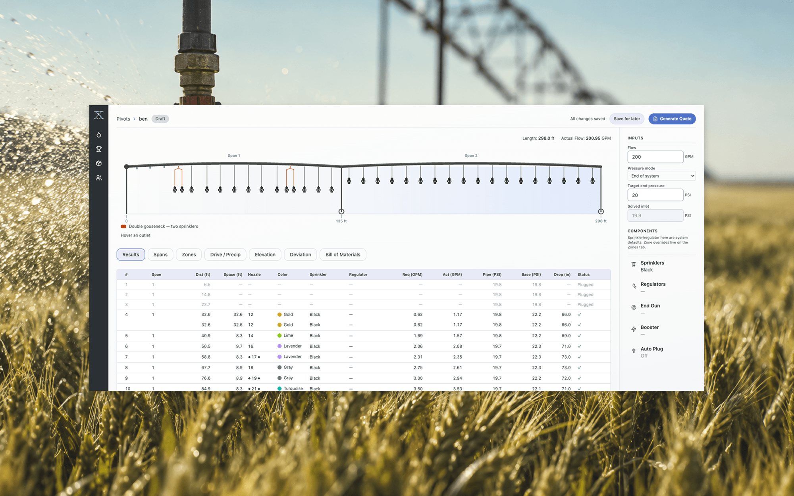This screenshot has width=794, height=496.
Task: Click the app logo in the sidebar
Action: point(99,115)
